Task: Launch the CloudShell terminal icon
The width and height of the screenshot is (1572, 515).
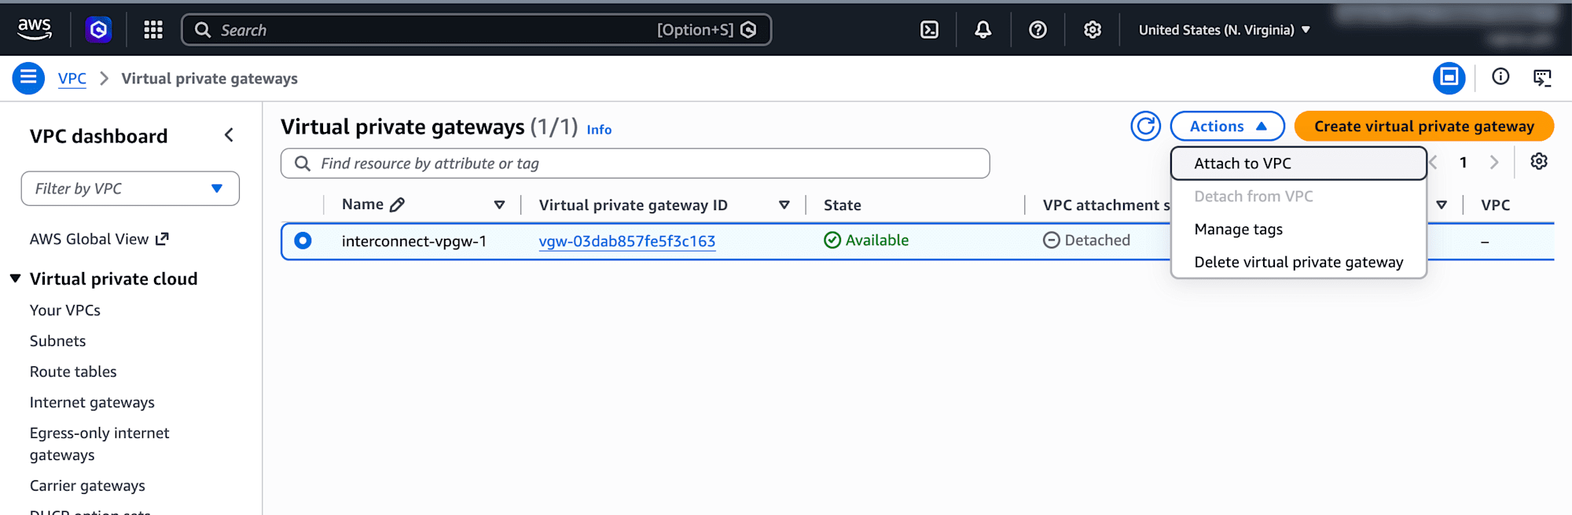Action: coord(929,30)
